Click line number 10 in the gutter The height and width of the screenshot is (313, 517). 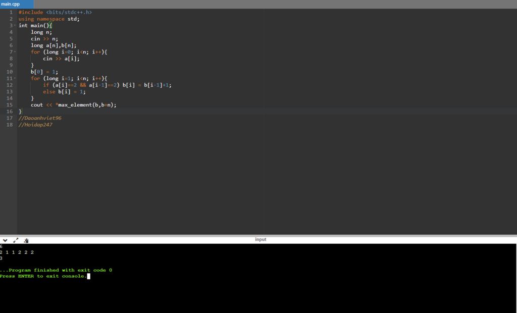point(10,72)
